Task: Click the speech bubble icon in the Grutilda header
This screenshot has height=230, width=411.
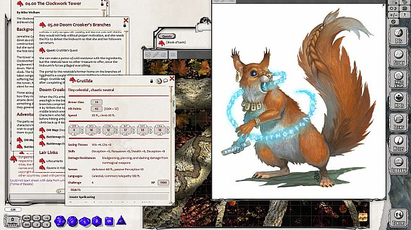Action: point(165,80)
